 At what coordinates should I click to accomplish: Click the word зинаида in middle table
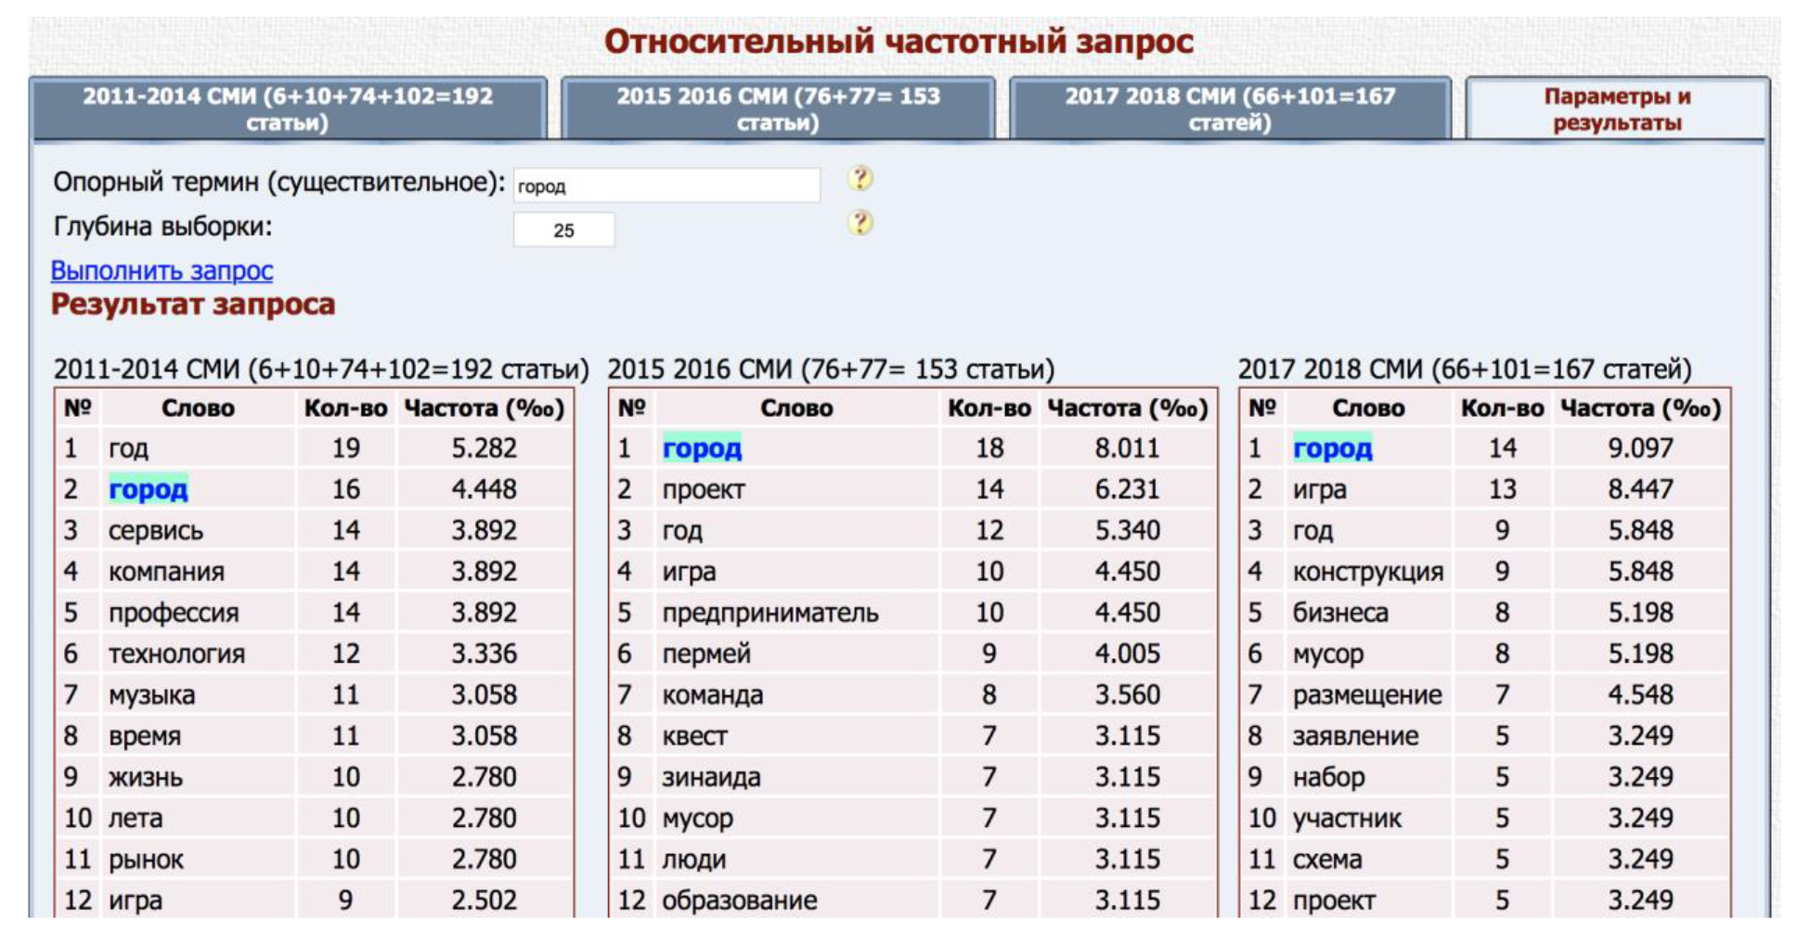[x=711, y=777]
